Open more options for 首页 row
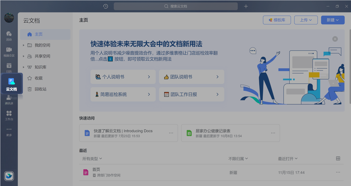The height and width of the screenshot is (186, 351). pyautogui.click(x=338, y=172)
